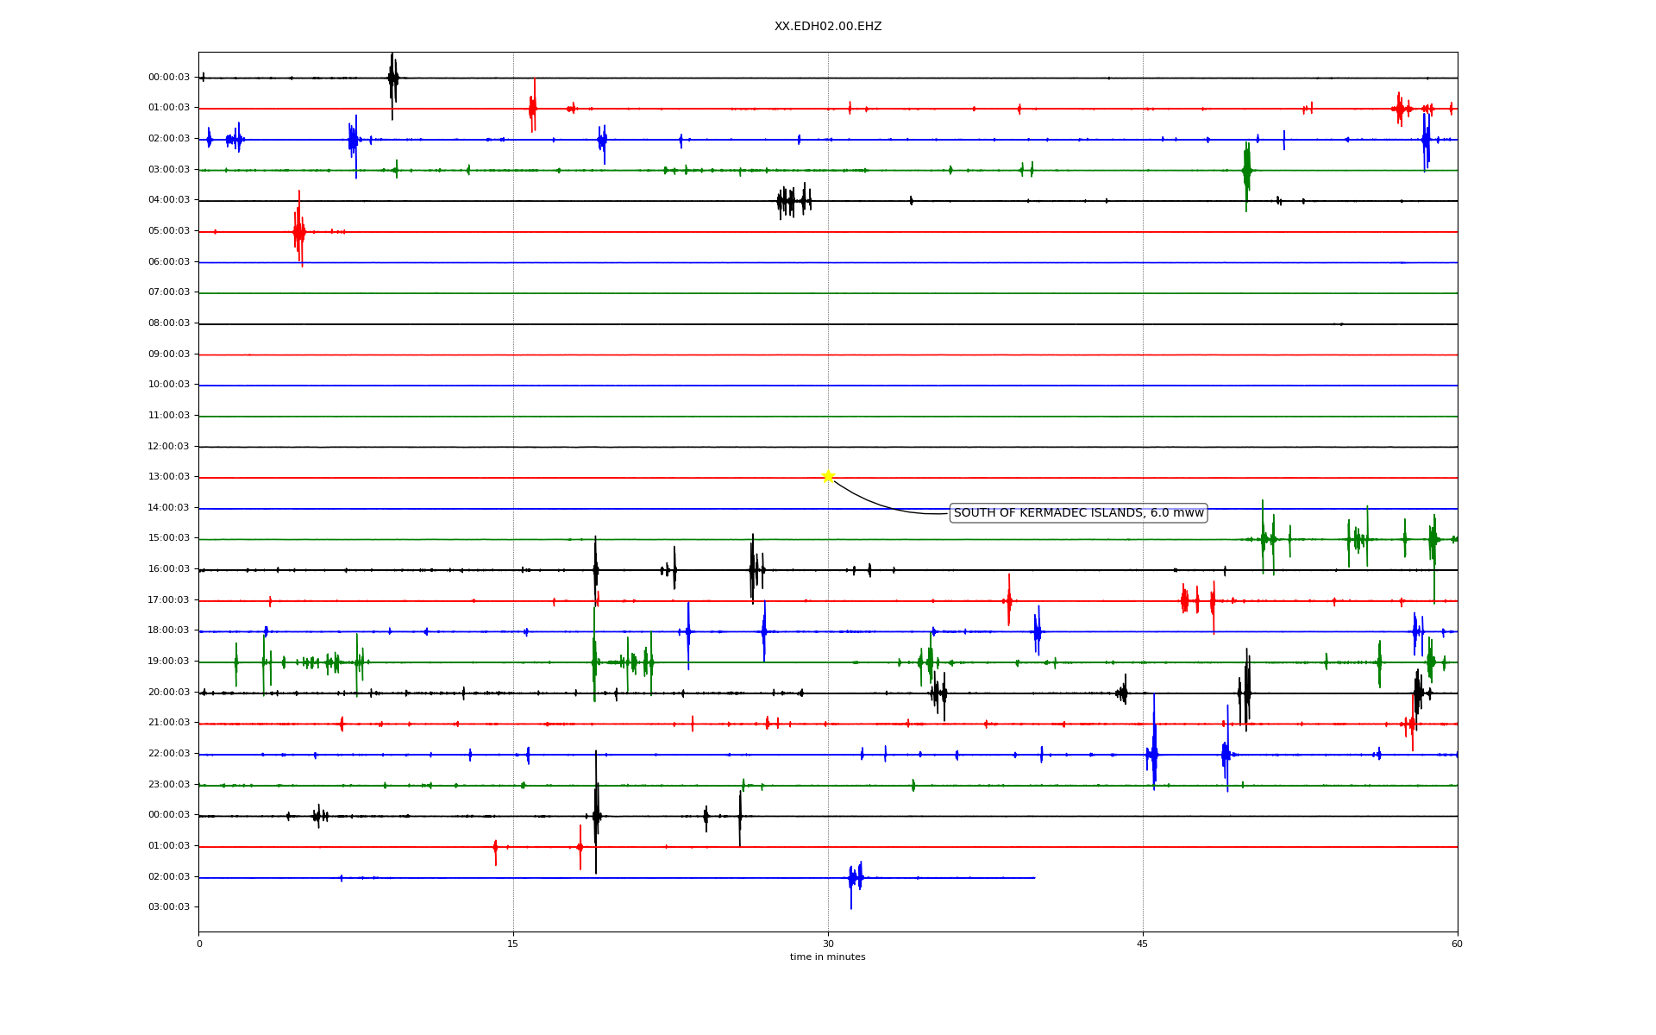The width and height of the screenshot is (1656, 1035).
Task: Click the 60 tick on the x-axis
Action: pyautogui.click(x=1457, y=944)
